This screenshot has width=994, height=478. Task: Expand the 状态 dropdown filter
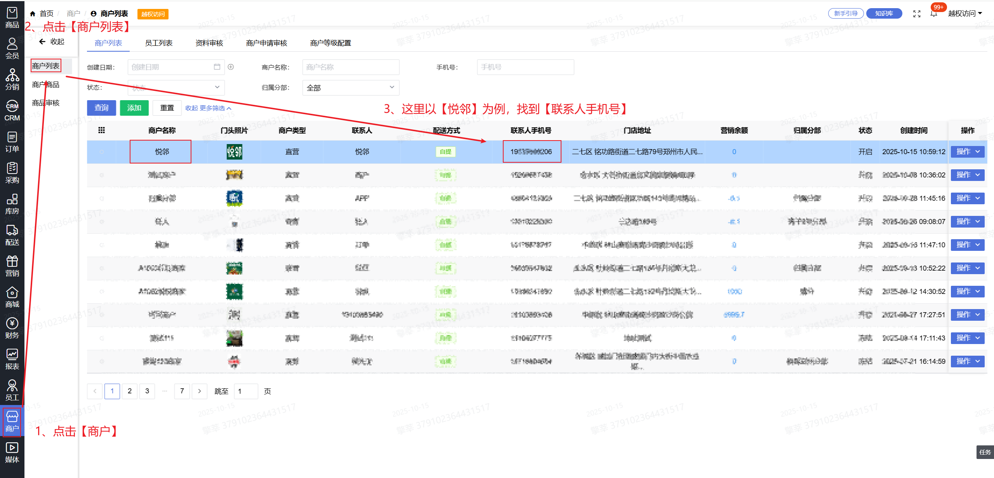click(x=176, y=87)
